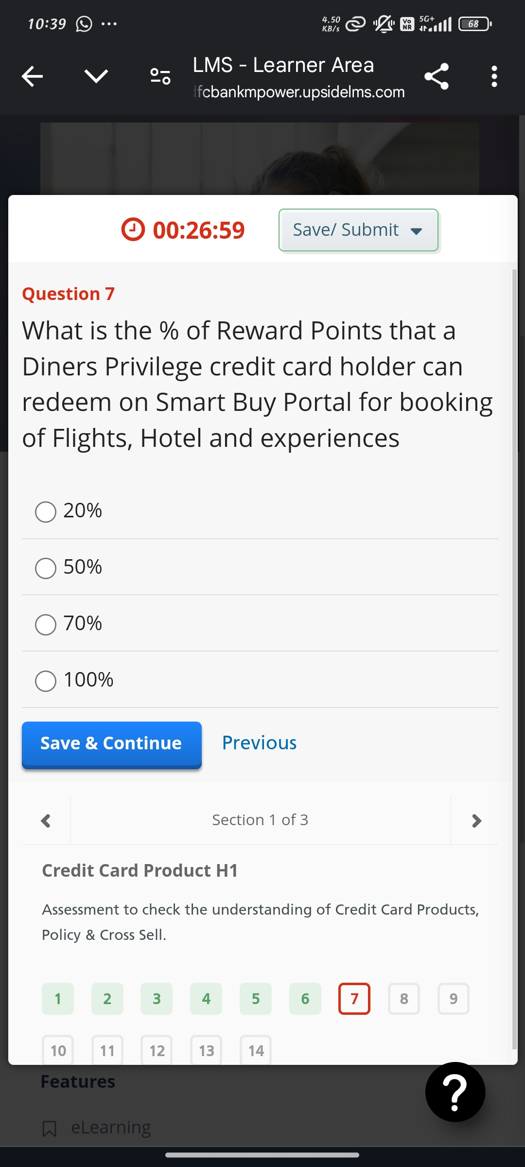Tap the site settings tune icon
The width and height of the screenshot is (525, 1167).
click(160, 76)
